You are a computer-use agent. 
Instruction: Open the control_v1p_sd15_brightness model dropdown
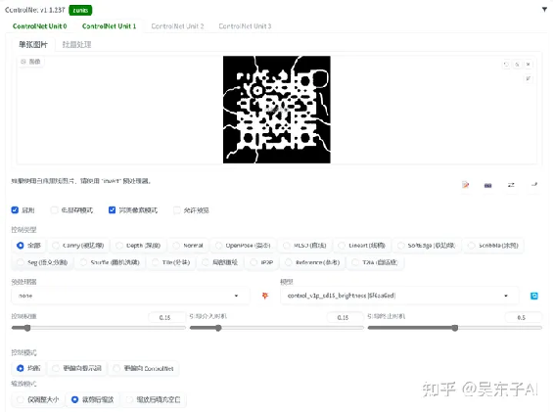tap(399, 296)
